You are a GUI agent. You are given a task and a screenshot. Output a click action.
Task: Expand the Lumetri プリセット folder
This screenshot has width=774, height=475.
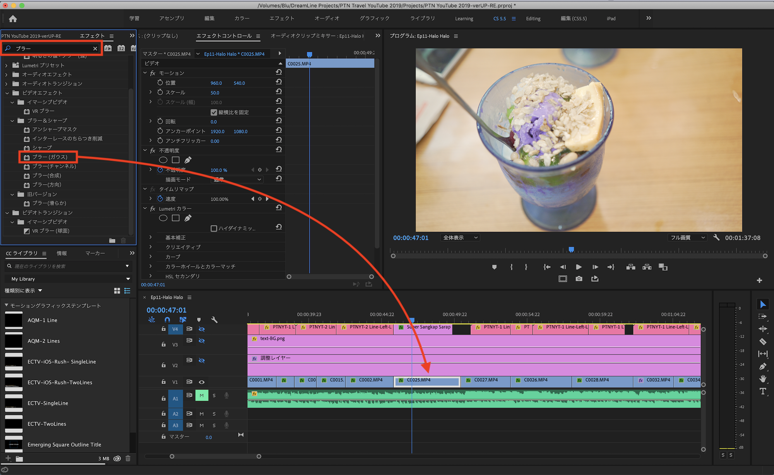pyautogui.click(x=6, y=65)
